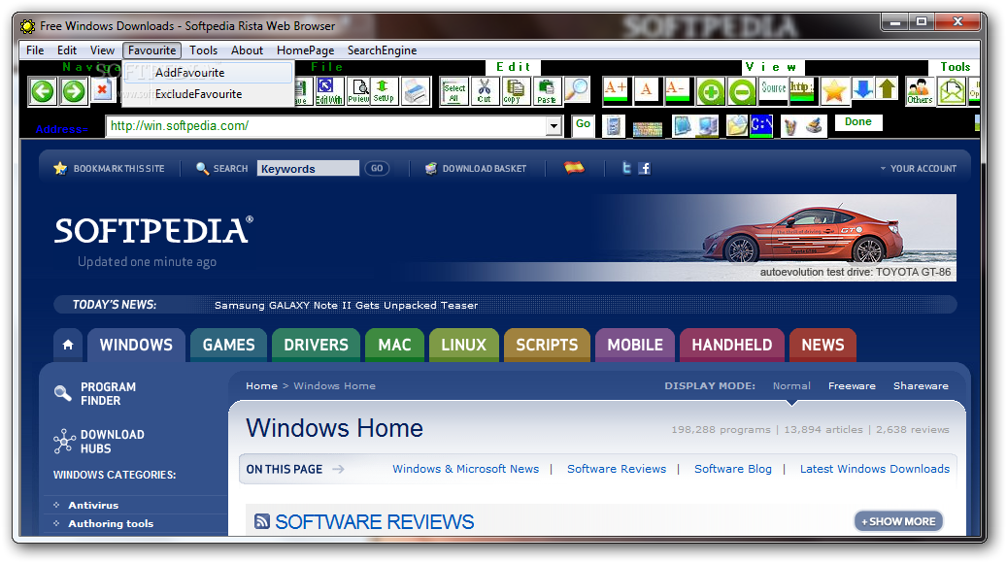Print the page using the printer icon
Image resolution: width=1007 pixels, height=563 pixels.
coord(416,91)
